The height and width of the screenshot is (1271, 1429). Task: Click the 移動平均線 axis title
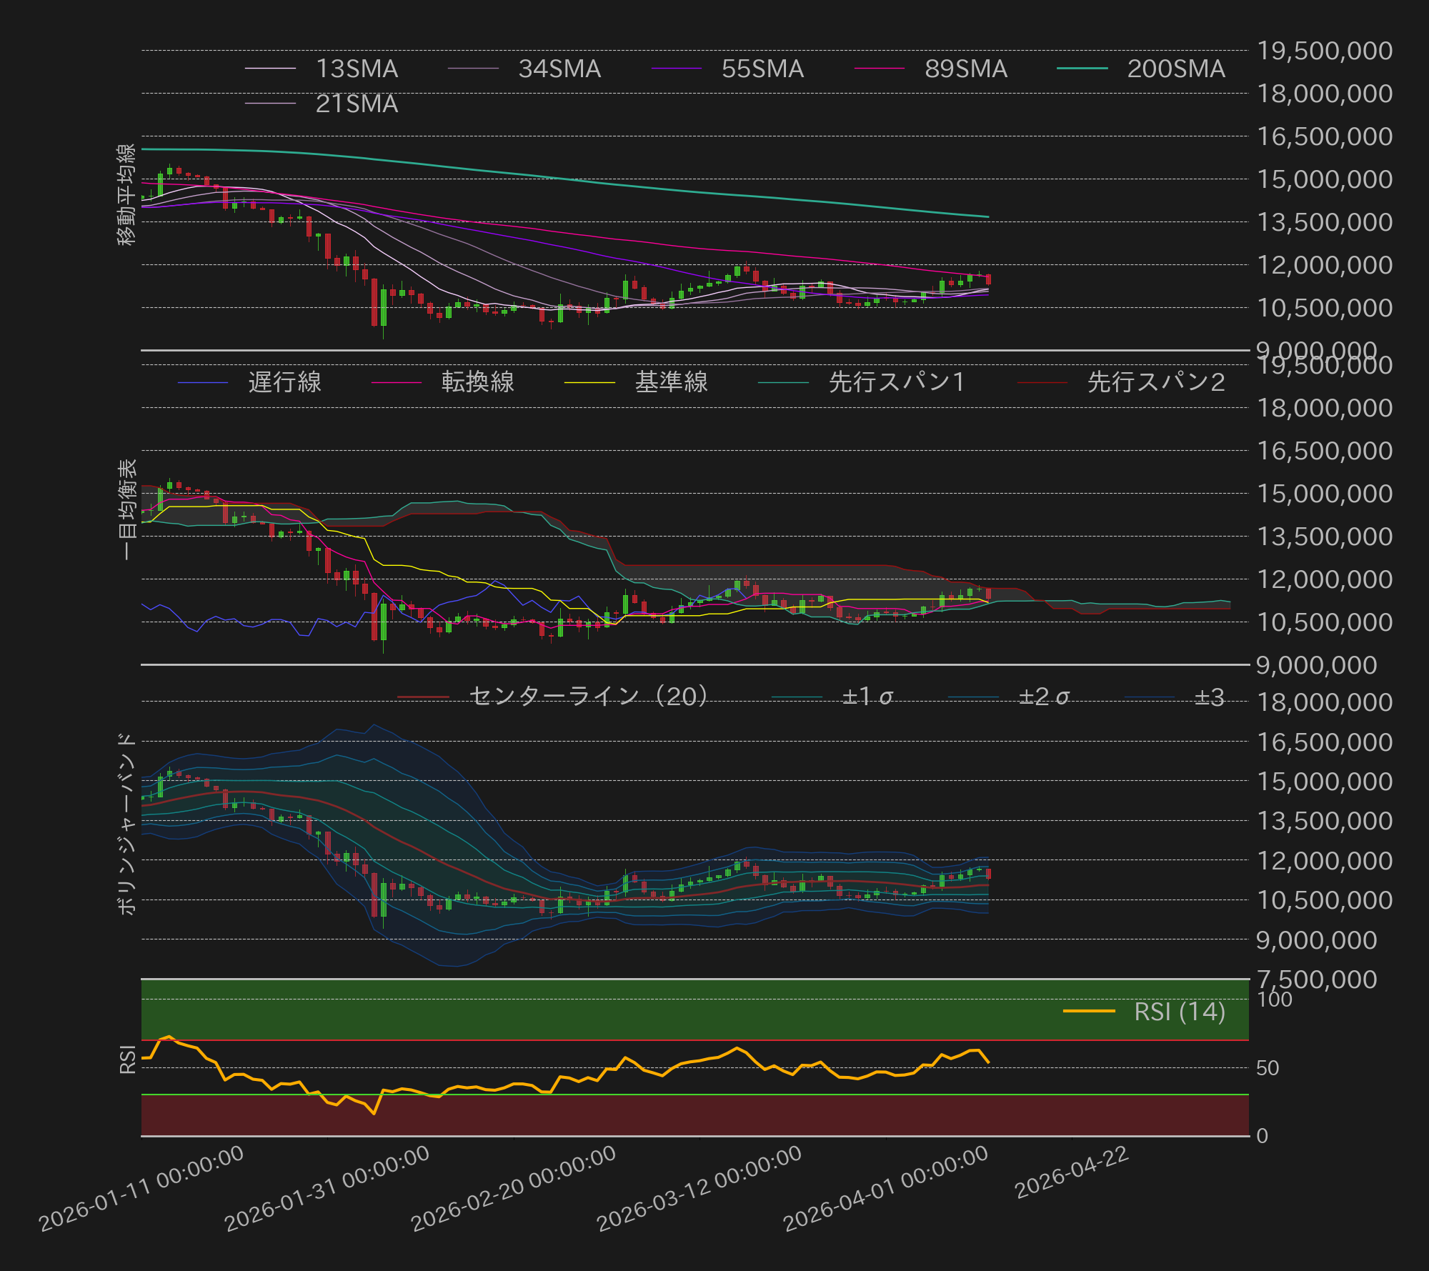coord(126,194)
